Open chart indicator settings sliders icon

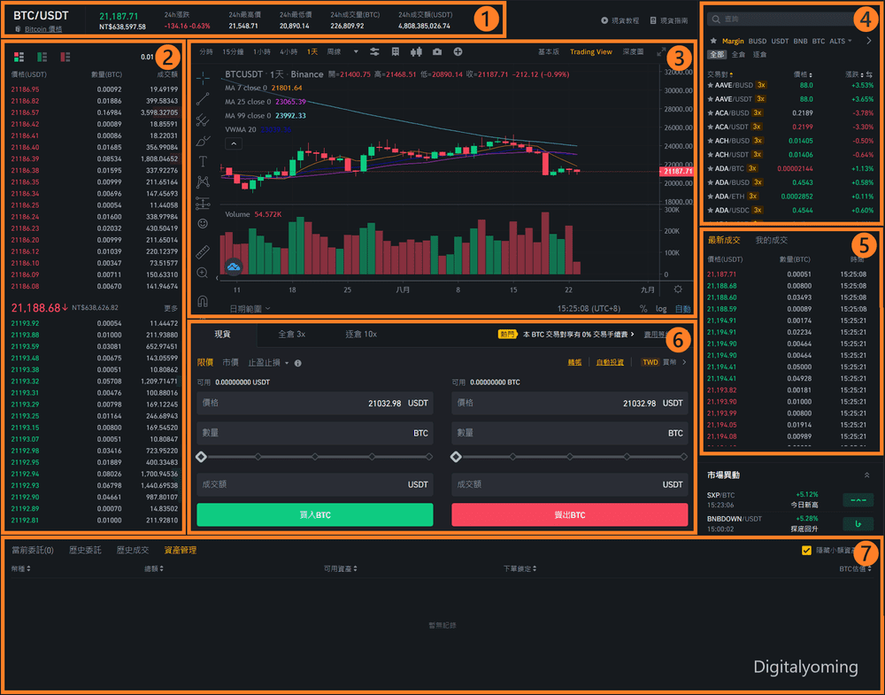tap(374, 52)
